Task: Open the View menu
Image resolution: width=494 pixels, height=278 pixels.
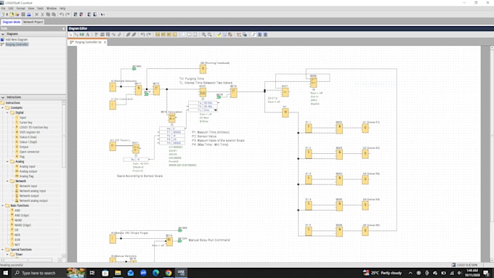Action: (x=31, y=9)
